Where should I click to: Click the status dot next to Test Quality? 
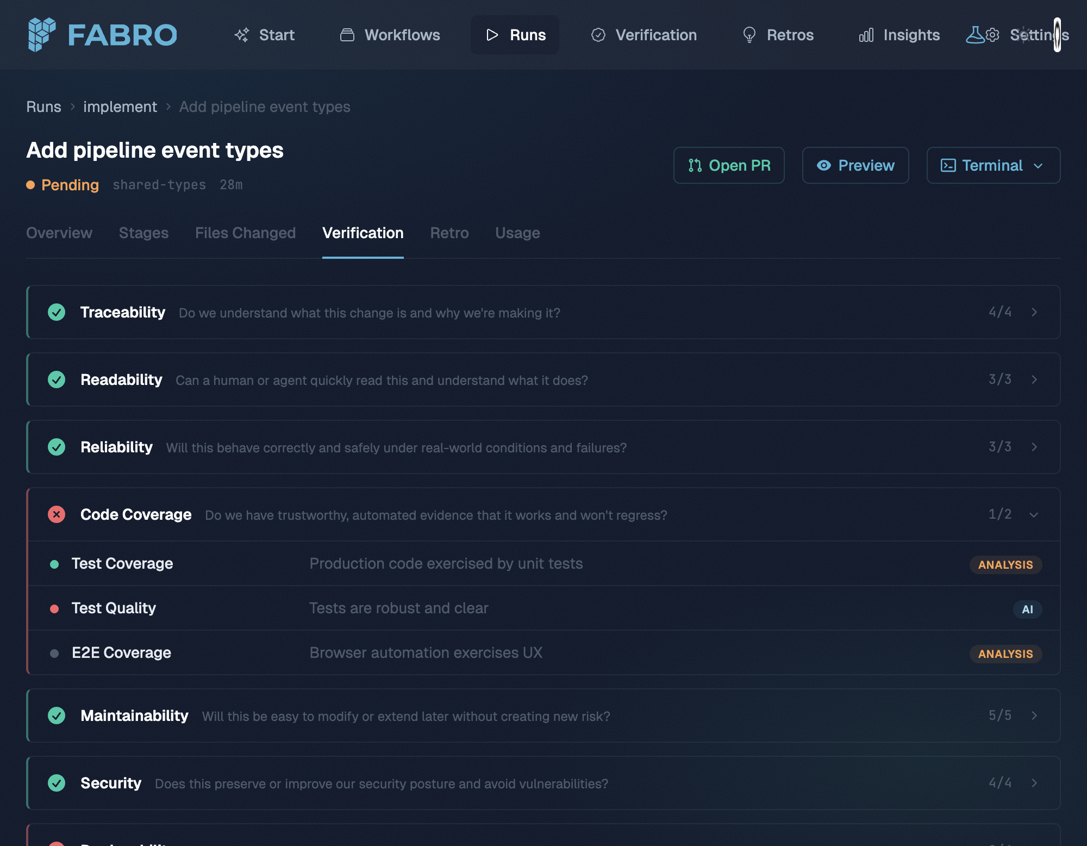[x=54, y=608]
